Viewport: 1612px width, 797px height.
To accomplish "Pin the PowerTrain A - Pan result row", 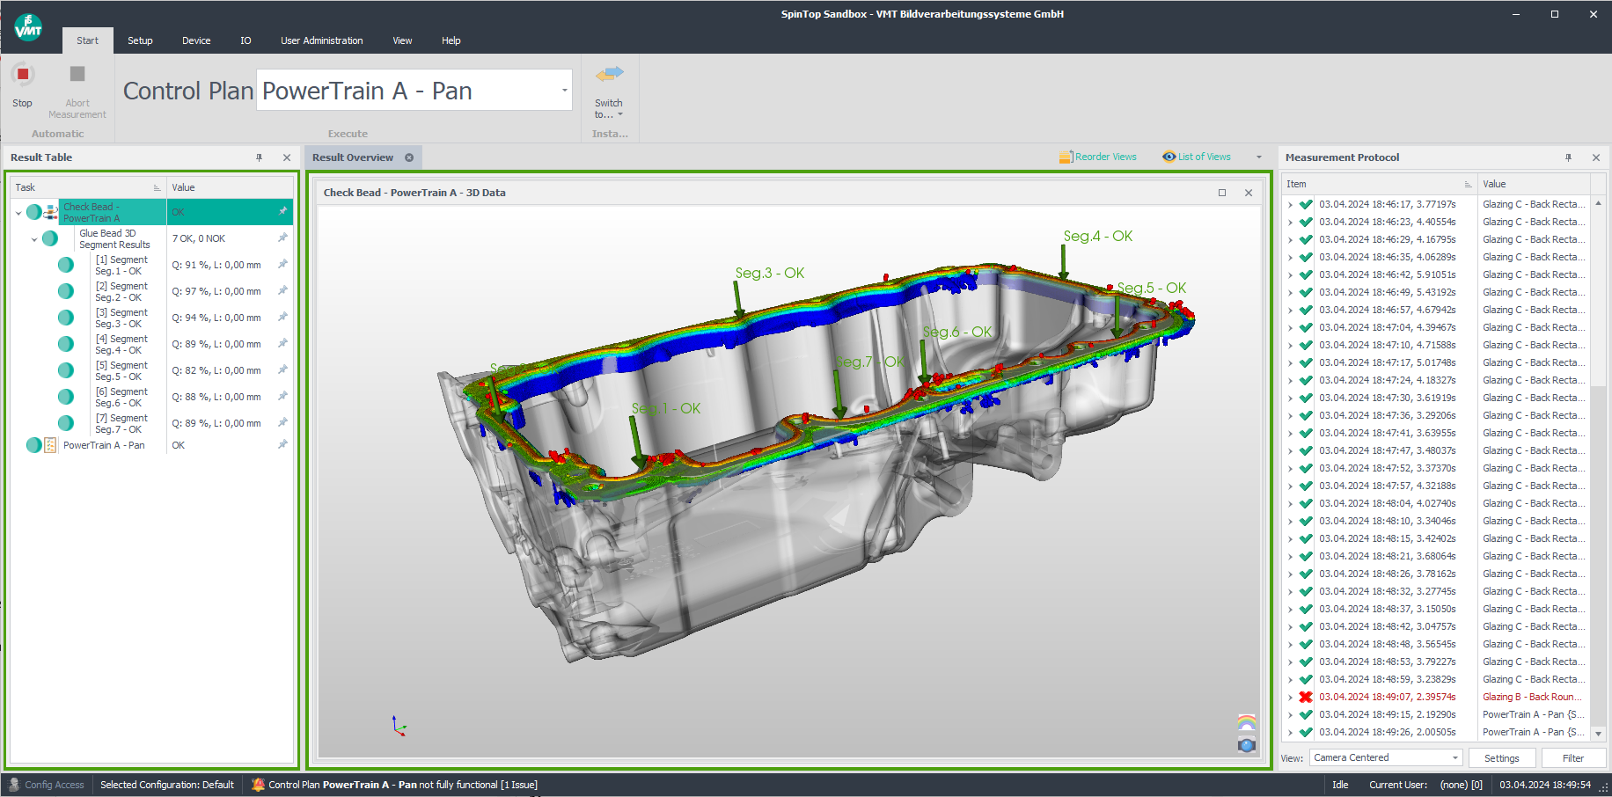I will (x=282, y=444).
